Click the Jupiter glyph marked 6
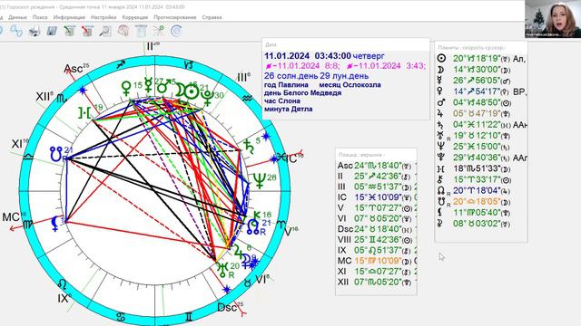The height and width of the screenshot is (326, 581). click(237, 252)
